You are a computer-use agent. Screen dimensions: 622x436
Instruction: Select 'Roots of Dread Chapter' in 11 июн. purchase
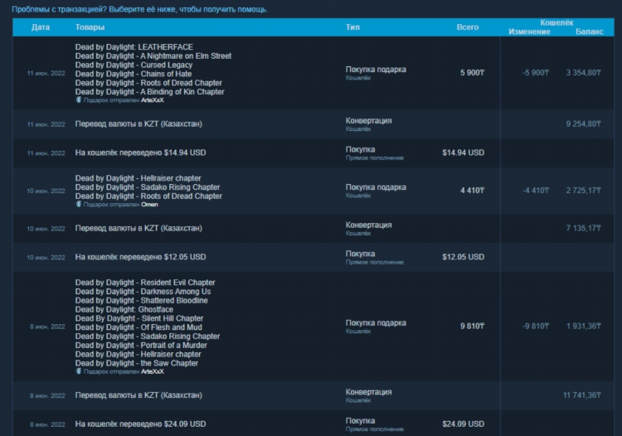[x=148, y=83]
